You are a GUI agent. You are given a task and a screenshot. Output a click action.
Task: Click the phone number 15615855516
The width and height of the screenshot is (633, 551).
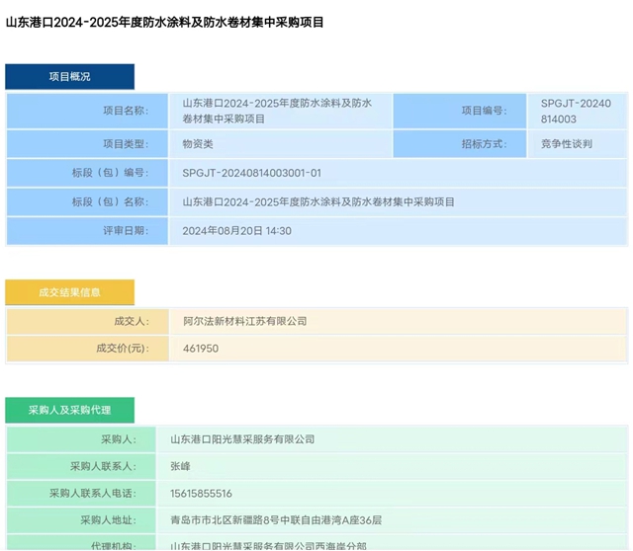[x=201, y=494]
